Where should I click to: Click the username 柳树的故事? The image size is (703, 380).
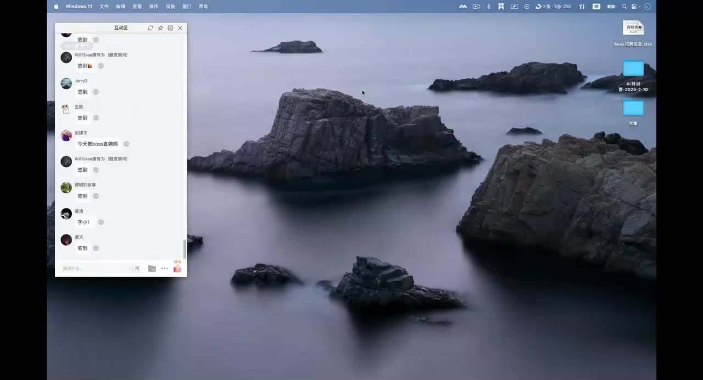(85, 185)
